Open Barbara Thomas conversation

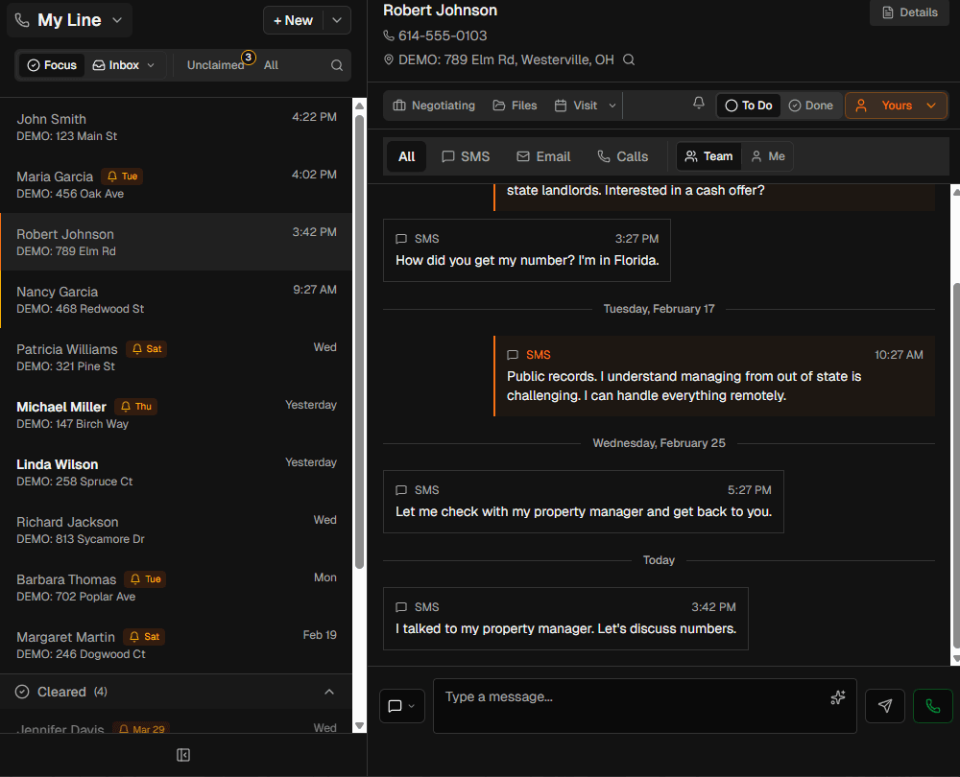pyautogui.click(x=177, y=587)
